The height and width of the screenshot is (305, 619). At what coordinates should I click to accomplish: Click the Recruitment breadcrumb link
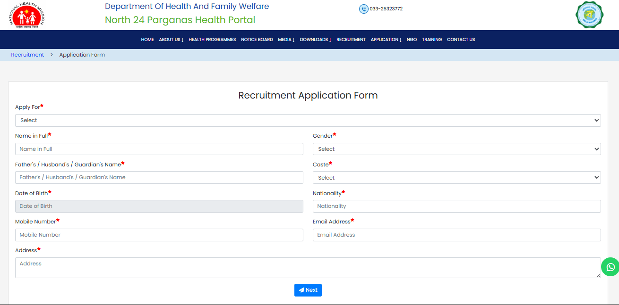(x=27, y=55)
